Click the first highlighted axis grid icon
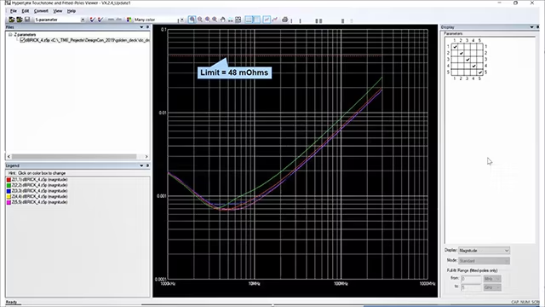This screenshot has height=307, width=545. tap(249, 20)
